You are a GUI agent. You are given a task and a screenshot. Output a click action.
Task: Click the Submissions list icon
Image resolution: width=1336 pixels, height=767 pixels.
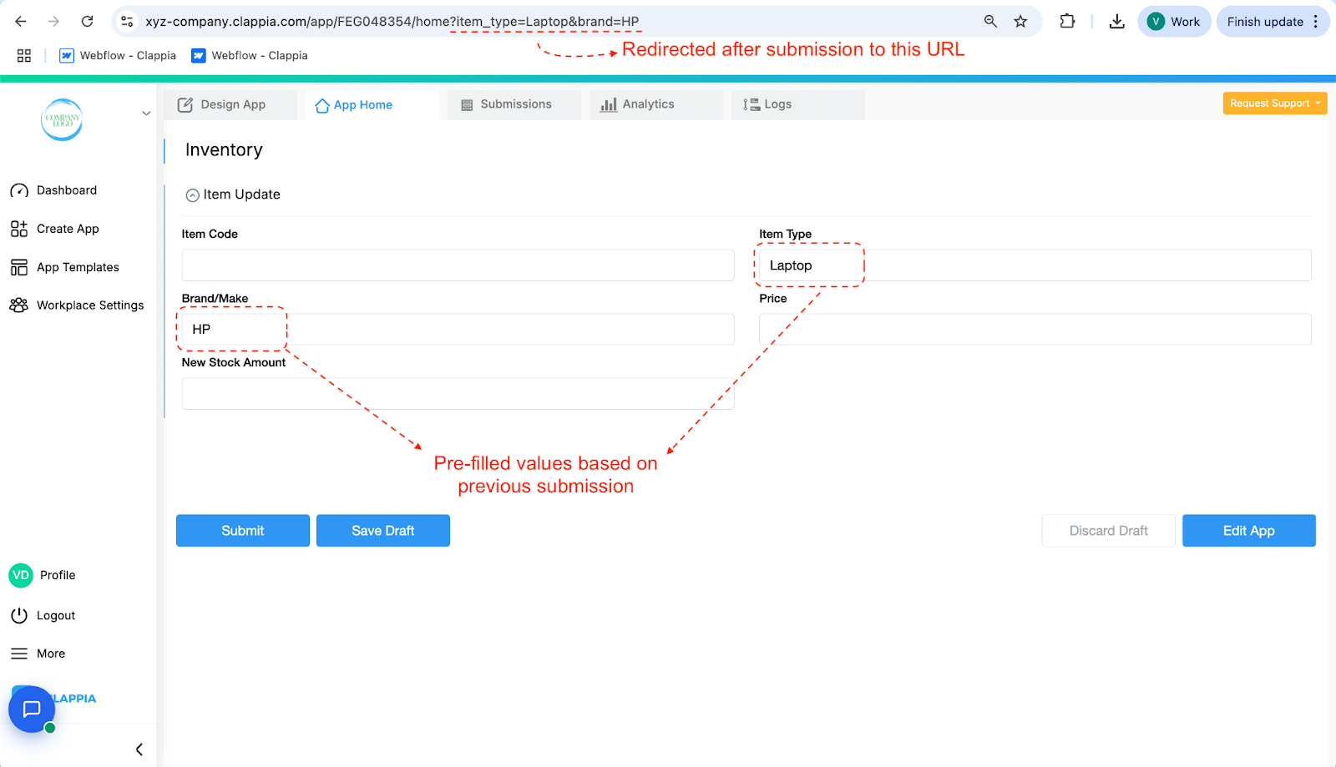467,105
